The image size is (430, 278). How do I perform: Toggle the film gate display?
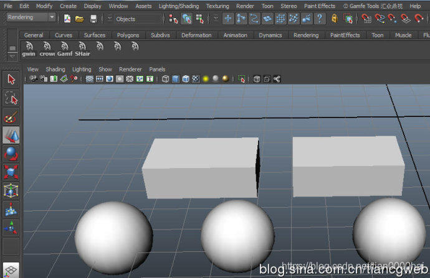100,79
